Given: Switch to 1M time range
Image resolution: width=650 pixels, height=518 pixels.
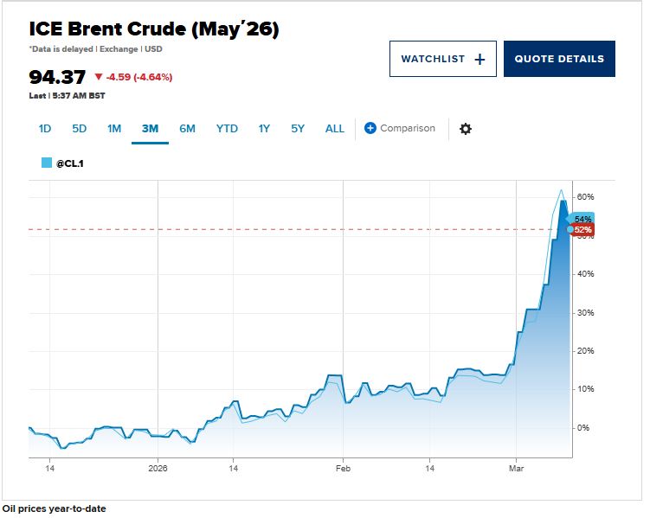Looking at the screenshot, I should point(114,129).
